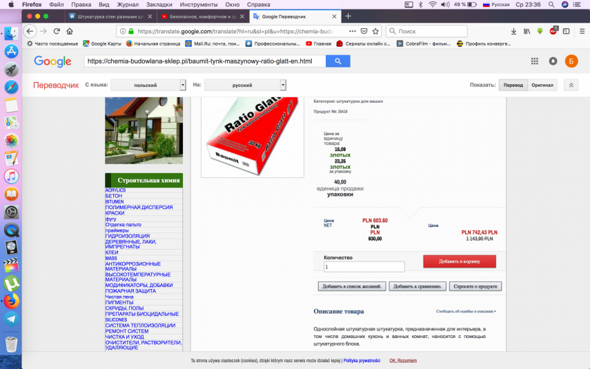Viewport: 590px width, 369px height.
Task: Click the blue translate search button
Action: 338,61
